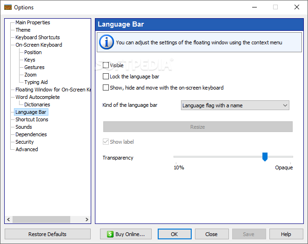Click the Restore Defaults button
This screenshot has width=308, height=244.
(47, 234)
